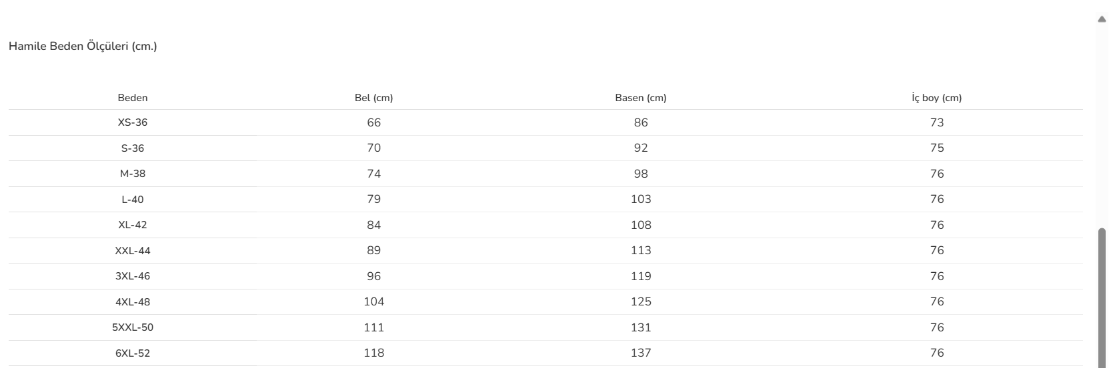Click inseam value 73 for XS-36

click(x=936, y=122)
